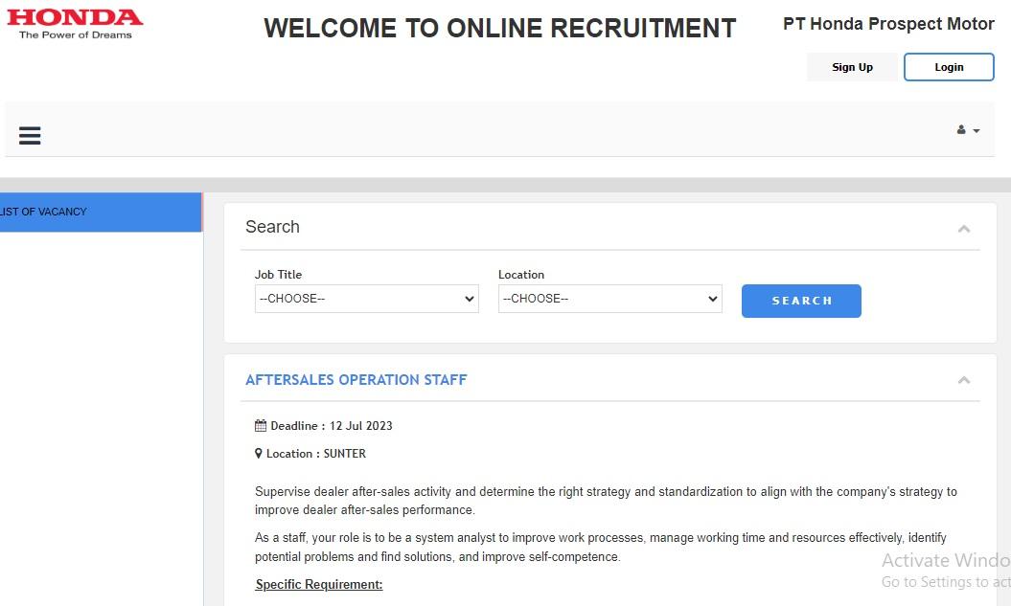This screenshot has height=606, width=1011.
Task: Click the Search panel heading text
Action: (272, 227)
